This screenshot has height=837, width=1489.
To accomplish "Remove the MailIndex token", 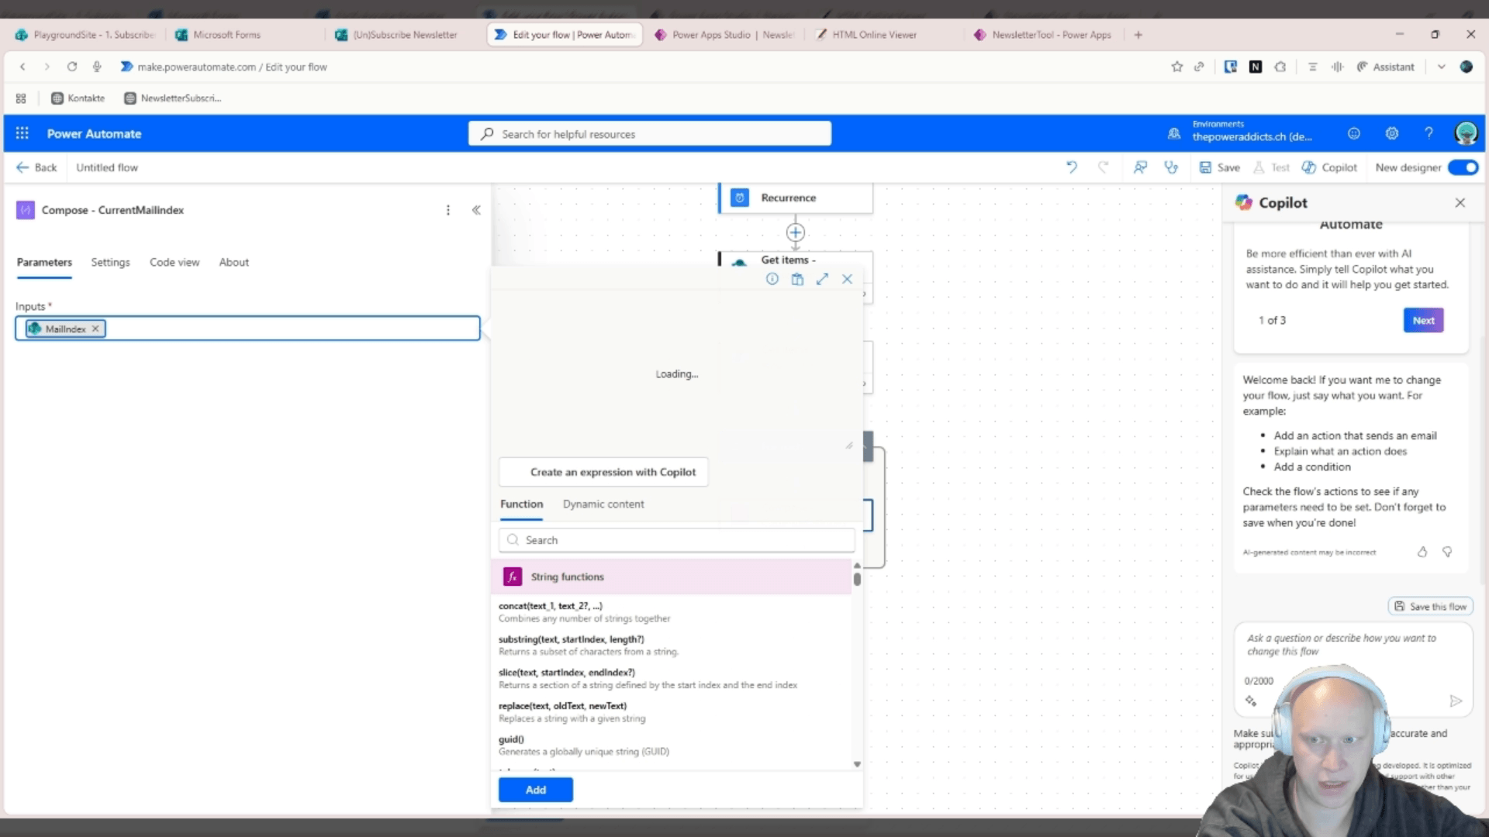I will (x=95, y=329).
